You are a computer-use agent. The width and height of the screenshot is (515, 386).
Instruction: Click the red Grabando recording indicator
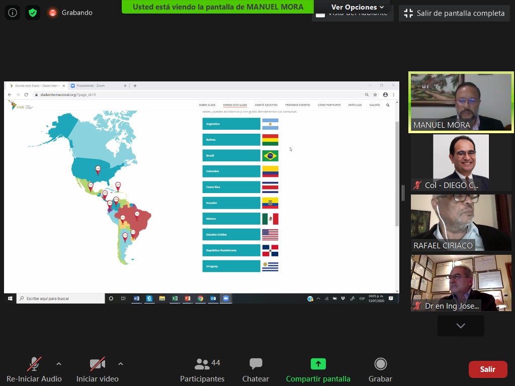pyautogui.click(x=52, y=13)
